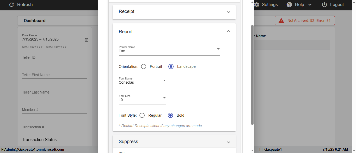Click the Teller ID field
356x153 pixels.
(x=54, y=58)
